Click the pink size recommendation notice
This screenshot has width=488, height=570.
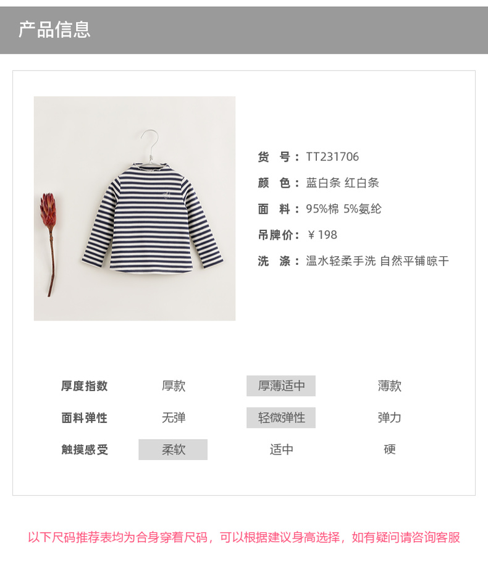(244, 537)
